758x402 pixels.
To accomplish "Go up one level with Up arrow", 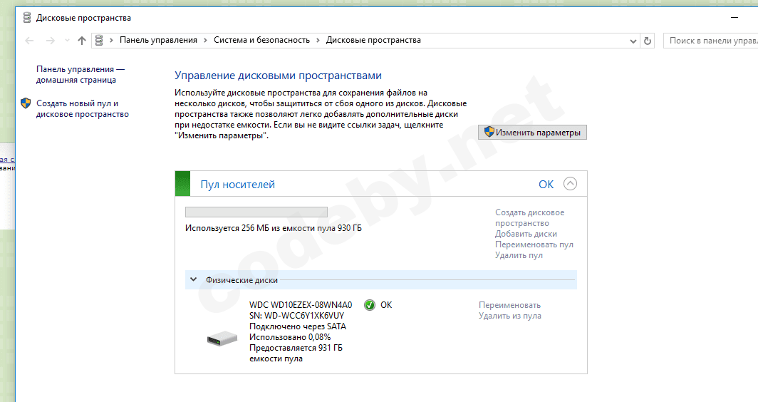I will click(x=82, y=41).
